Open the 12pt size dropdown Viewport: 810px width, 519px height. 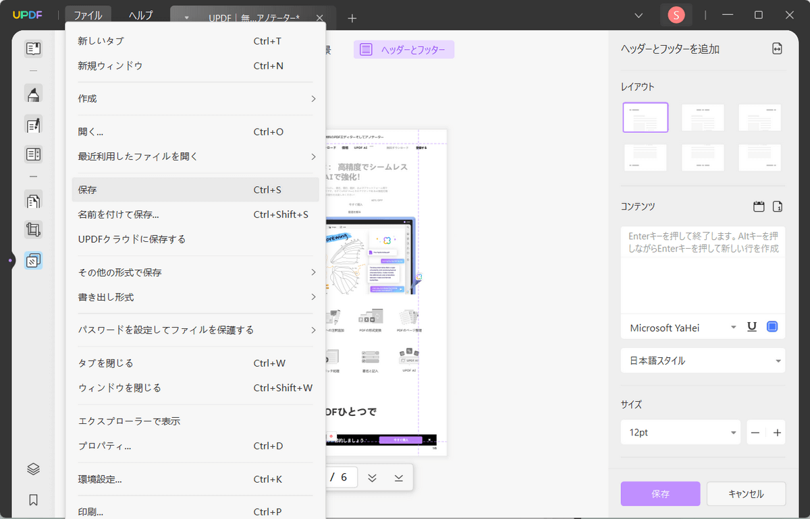680,433
